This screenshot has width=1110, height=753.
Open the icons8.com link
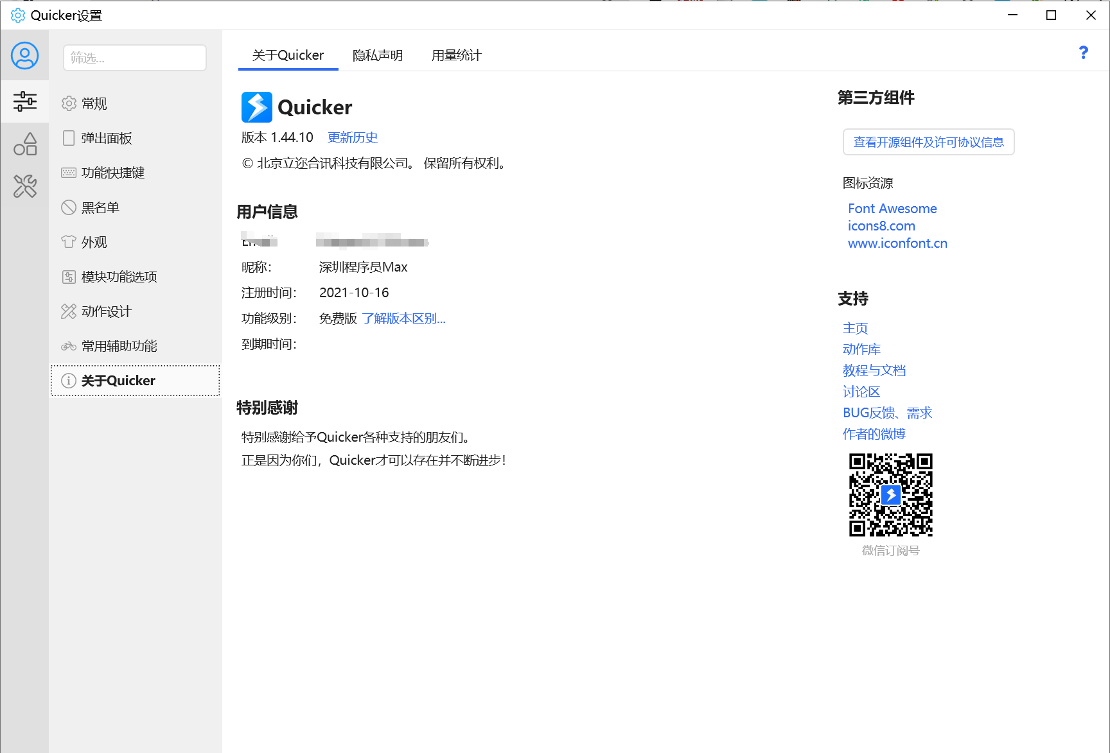coord(881,226)
